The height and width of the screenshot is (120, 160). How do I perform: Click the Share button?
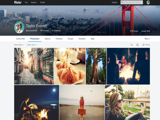click(146, 45)
